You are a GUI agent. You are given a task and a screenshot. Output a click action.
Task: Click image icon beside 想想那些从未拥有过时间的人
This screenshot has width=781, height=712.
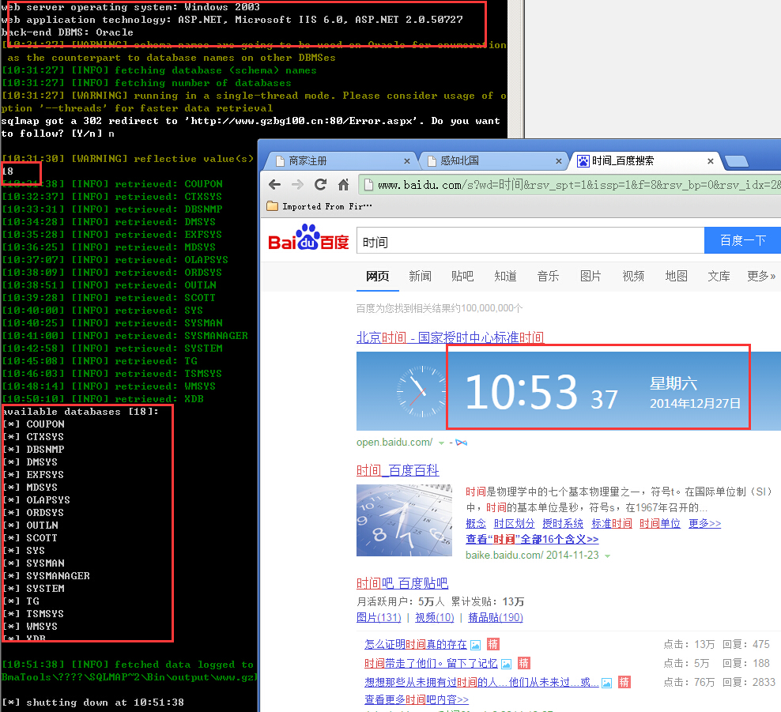(x=606, y=683)
